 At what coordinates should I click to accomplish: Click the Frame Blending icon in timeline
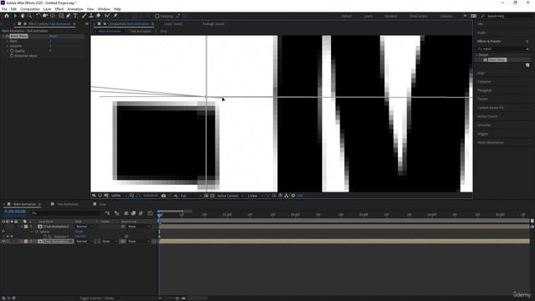pyautogui.click(x=134, y=213)
